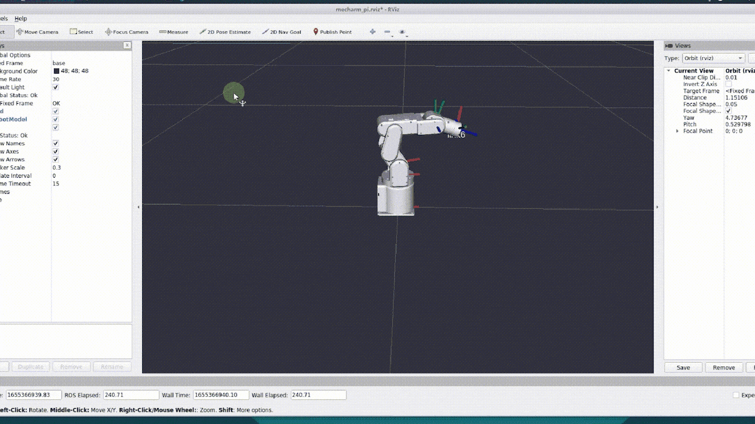Close the Displays panel with X button
This screenshot has height=424, width=755.
tap(127, 45)
